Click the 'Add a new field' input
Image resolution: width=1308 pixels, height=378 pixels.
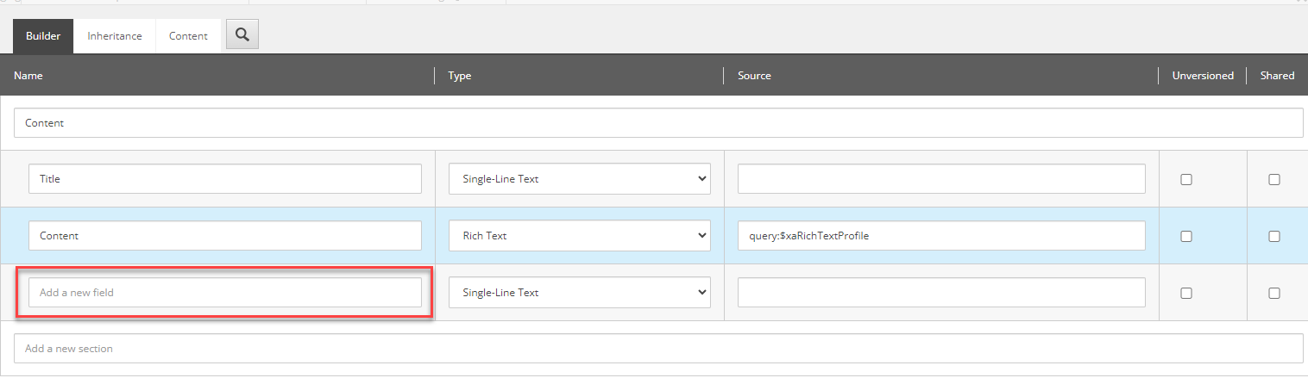click(x=225, y=293)
